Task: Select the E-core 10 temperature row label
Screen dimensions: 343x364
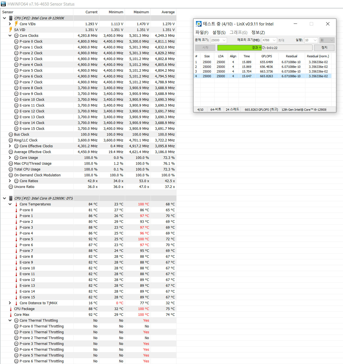Action: click(27, 268)
